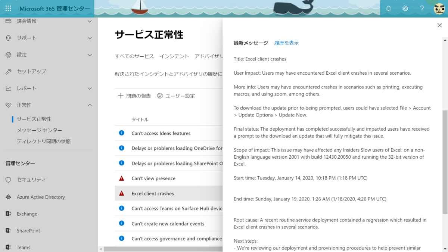The image size is (448, 252).
Task: Switch to the すべてのサービス tab
Action: coord(134,56)
